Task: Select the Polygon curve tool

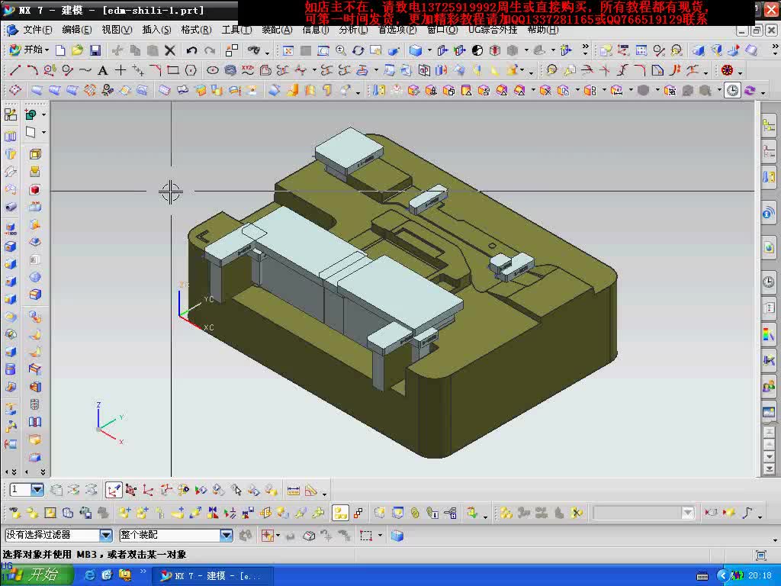Action: coord(191,70)
